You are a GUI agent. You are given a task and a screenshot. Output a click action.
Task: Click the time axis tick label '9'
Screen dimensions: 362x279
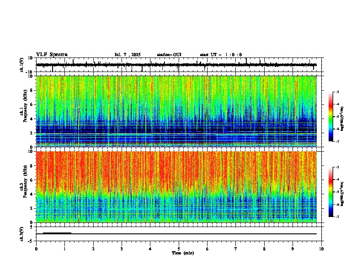[293, 248]
